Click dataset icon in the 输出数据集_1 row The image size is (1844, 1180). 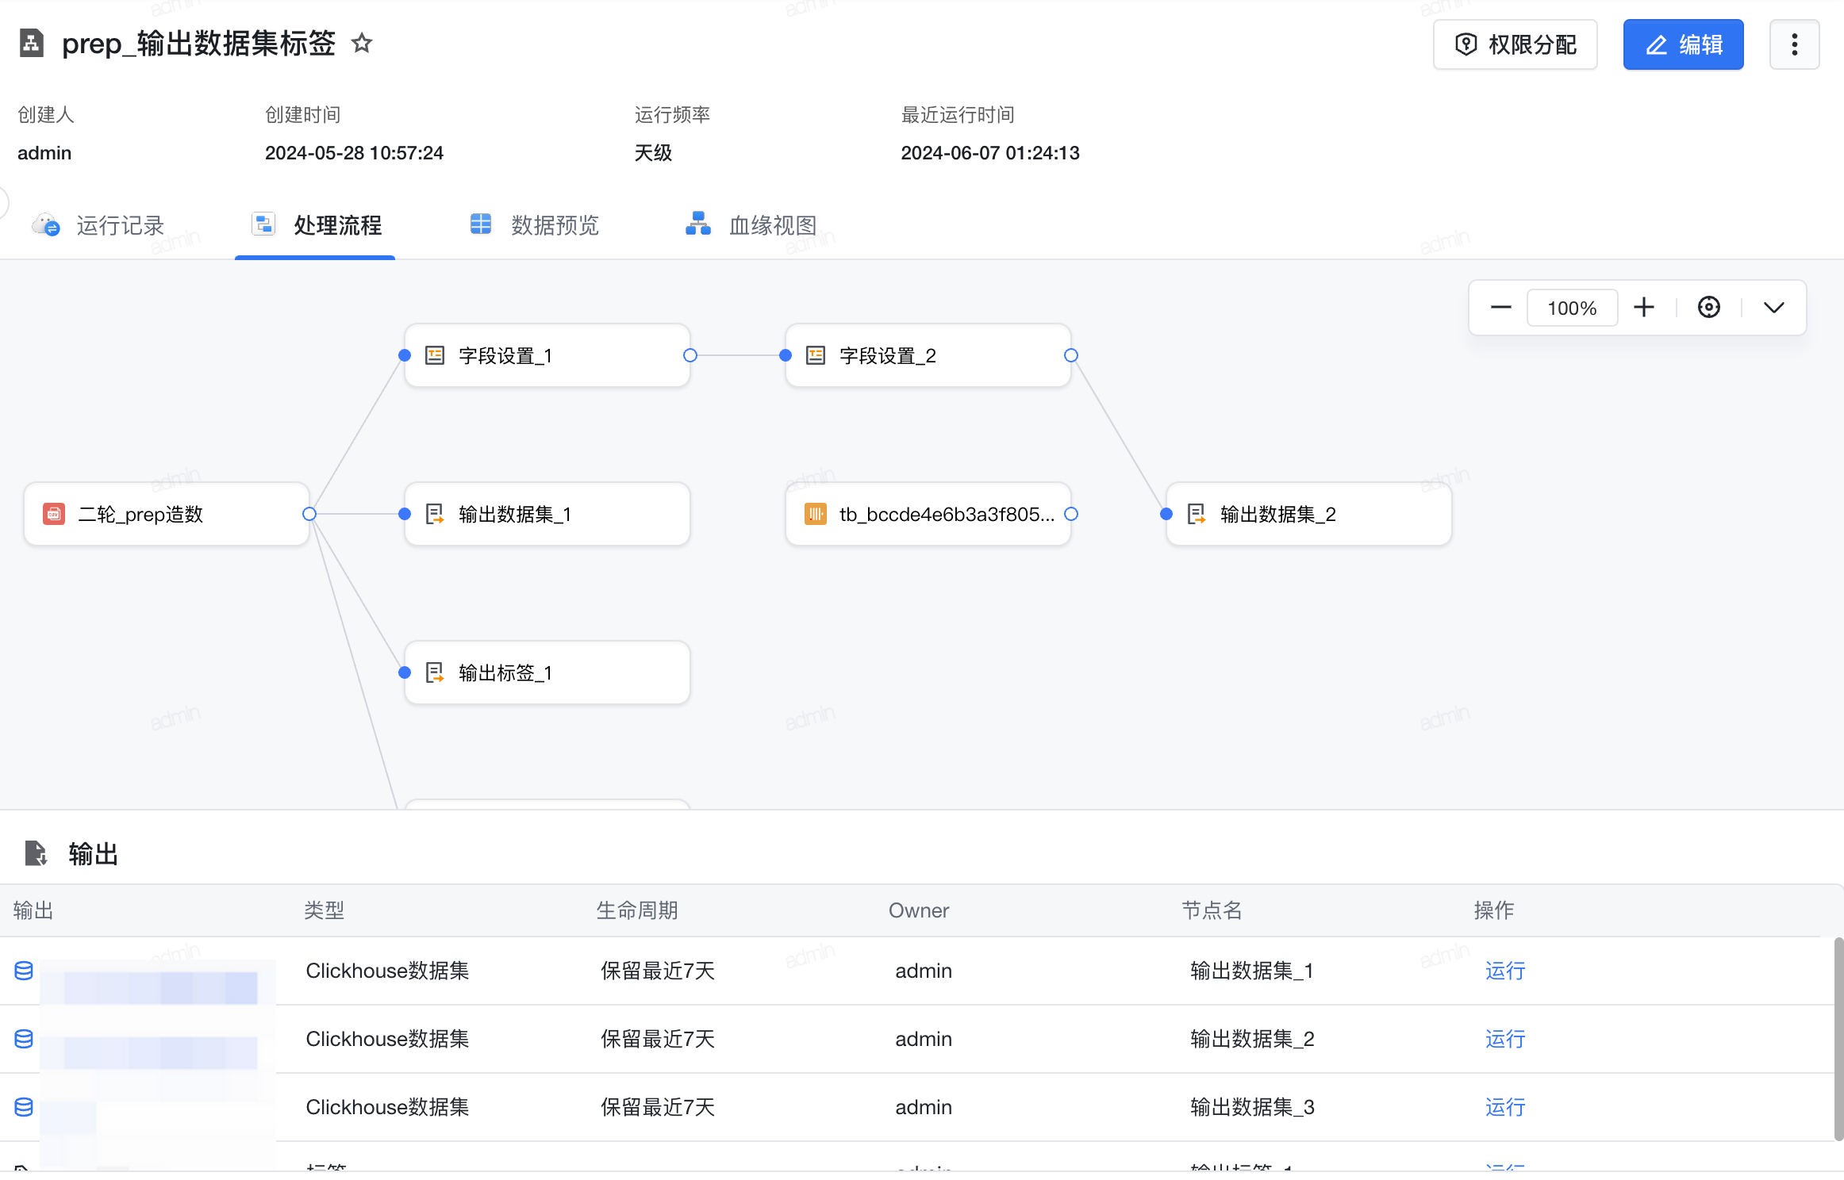pos(24,971)
